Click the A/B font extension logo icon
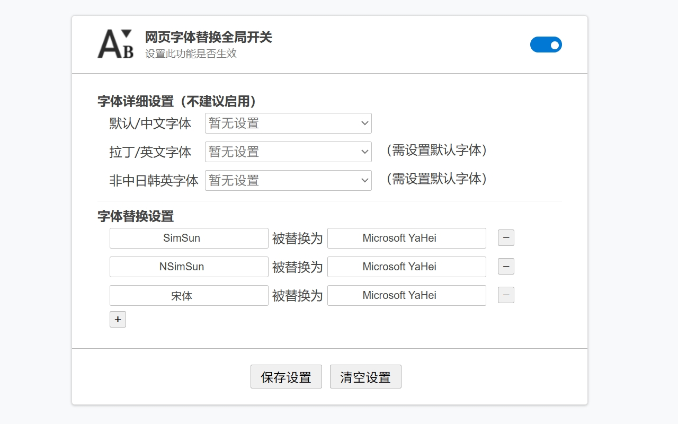The height and width of the screenshot is (424, 678). [x=114, y=45]
